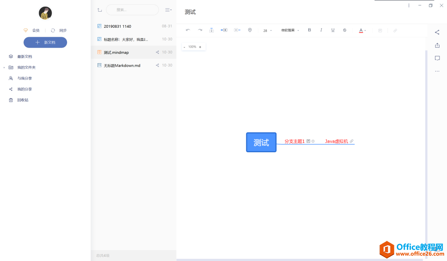The width and height of the screenshot is (447, 261).
Task: Select 我的文件夹 in the sidebar
Action: point(26,67)
